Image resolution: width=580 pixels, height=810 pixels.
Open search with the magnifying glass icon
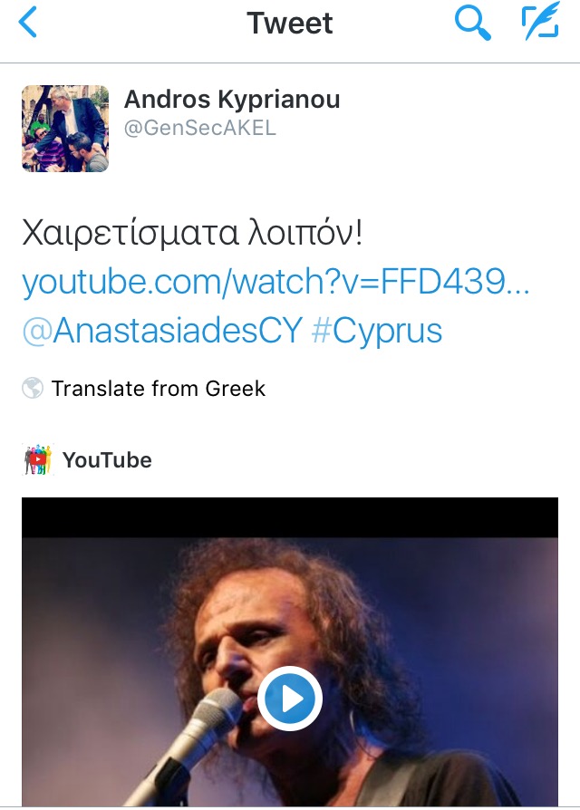pyautogui.click(x=472, y=24)
